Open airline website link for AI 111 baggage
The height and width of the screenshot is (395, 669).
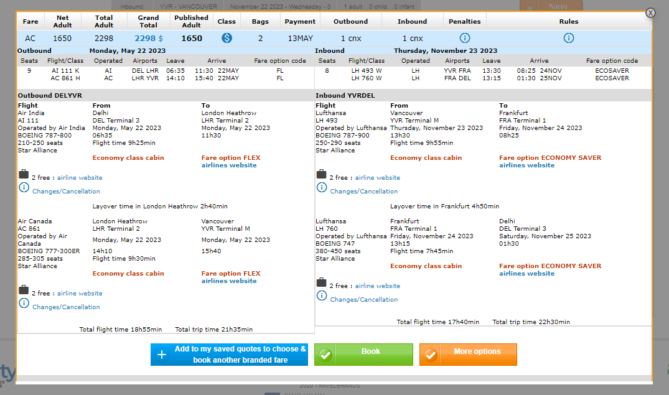tap(80, 178)
